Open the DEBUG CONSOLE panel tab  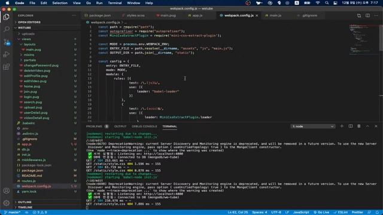click(x=144, y=126)
